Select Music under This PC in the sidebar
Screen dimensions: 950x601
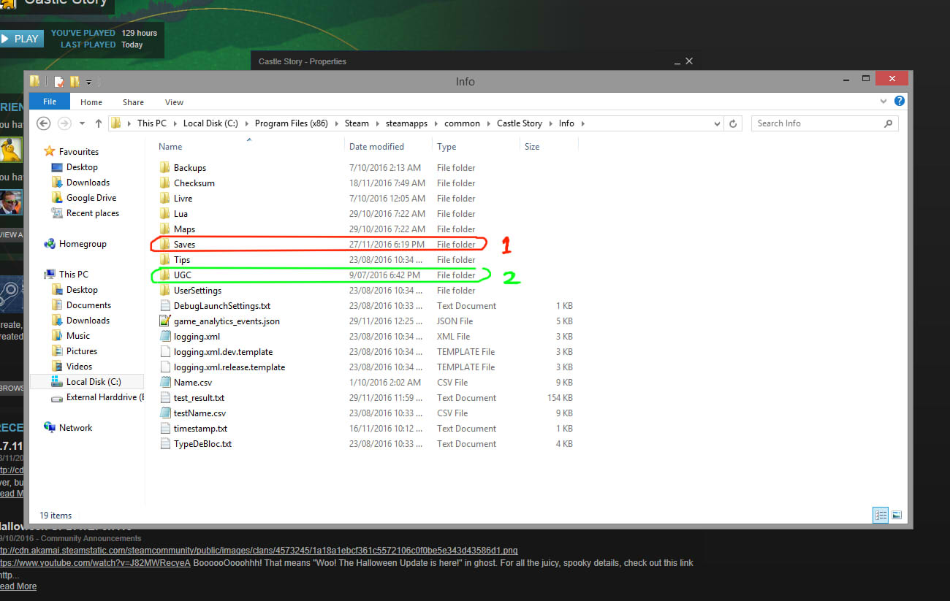tap(78, 336)
